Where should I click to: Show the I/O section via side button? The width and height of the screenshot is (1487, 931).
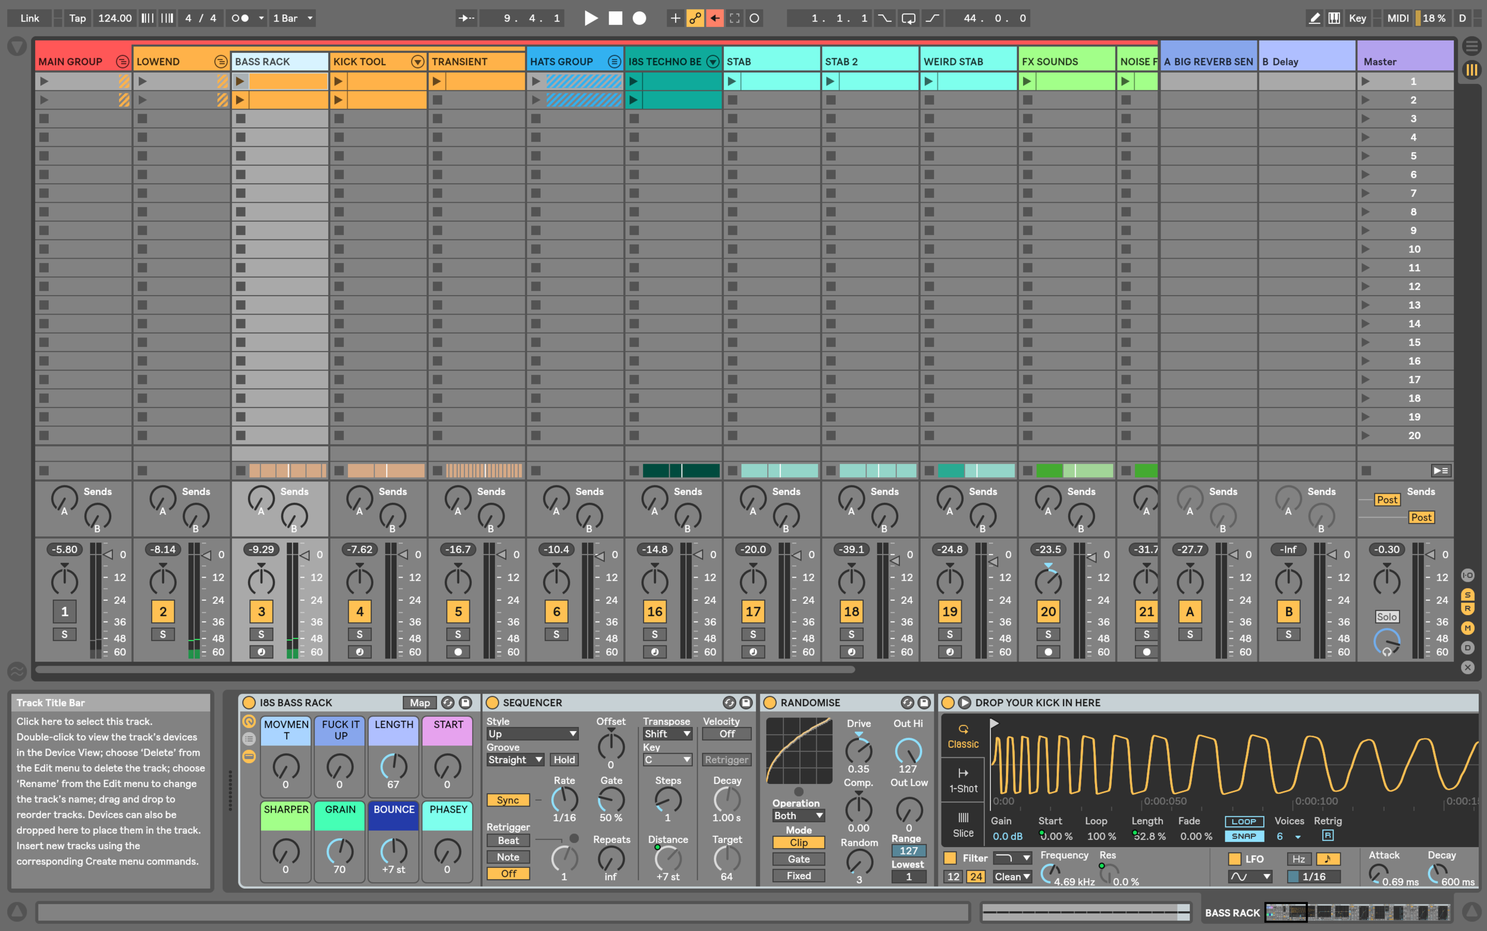point(1468,575)
